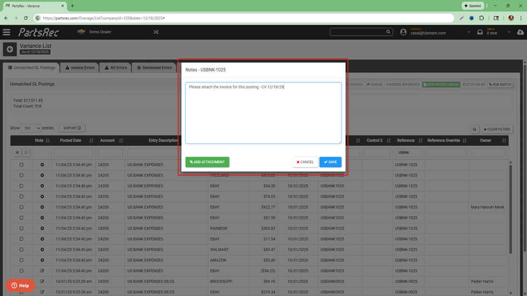Sort by the Control 2 column
The image size is (527, 296).
[x=389, y=140]
